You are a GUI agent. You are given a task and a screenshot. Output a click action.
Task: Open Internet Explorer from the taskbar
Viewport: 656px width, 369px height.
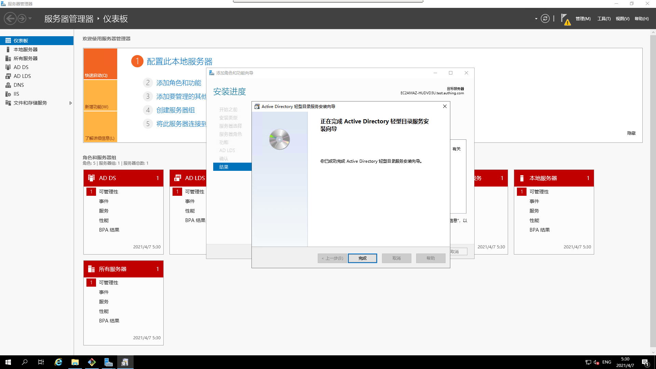58,362
